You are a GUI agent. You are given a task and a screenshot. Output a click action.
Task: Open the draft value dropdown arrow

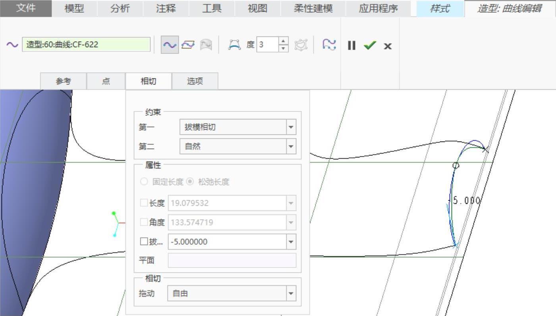pos(291,242)
